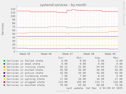Click the waiting state average 16.99
The width and height of the screenshot is (126, 94).
click(100, 79)
